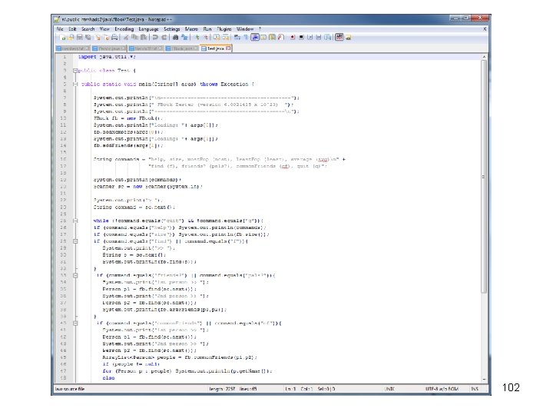Open Find with the binoculars icon

click(x=175, y=37)
